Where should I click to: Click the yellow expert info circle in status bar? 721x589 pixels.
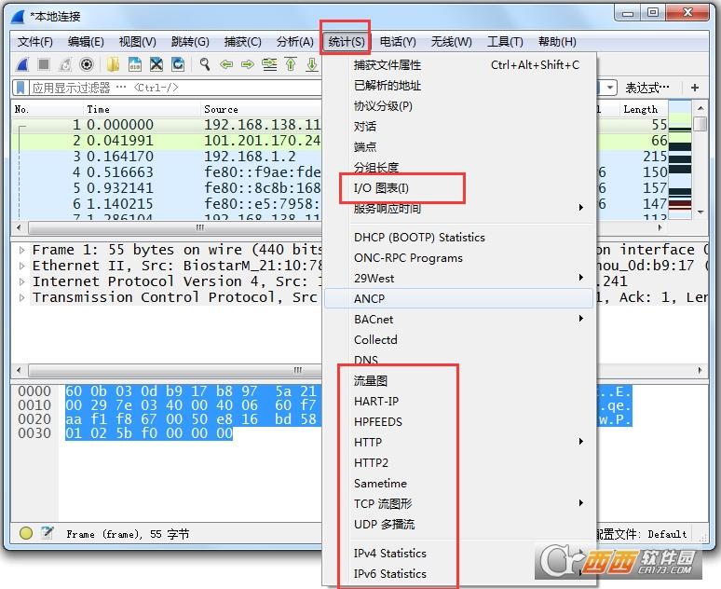[x=26, y=533]
